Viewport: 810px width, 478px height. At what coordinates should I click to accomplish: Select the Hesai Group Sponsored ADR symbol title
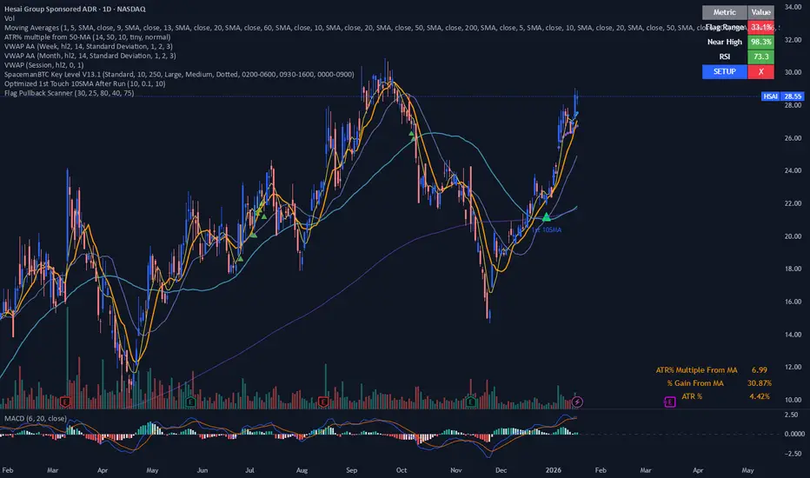tap(75, 9)
